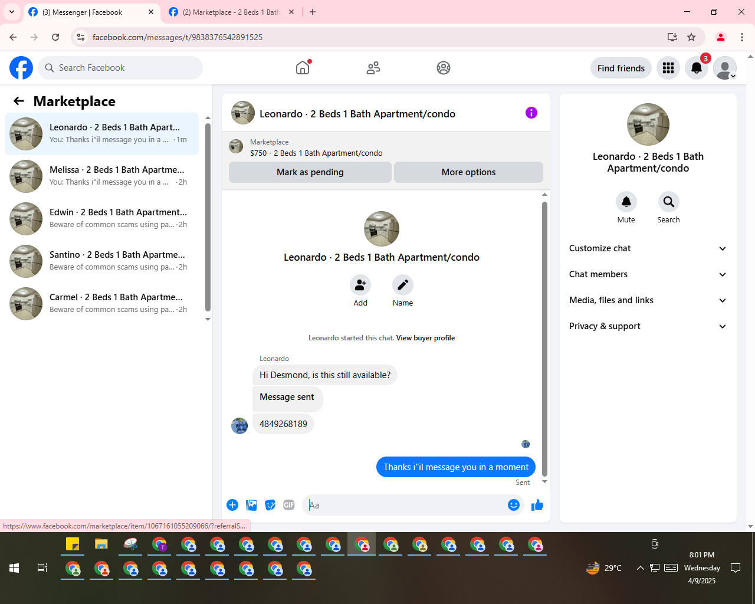755x604 pixels.
Task: Click the chat list vertical scrollbar
Action: click(x=208, y=216)
